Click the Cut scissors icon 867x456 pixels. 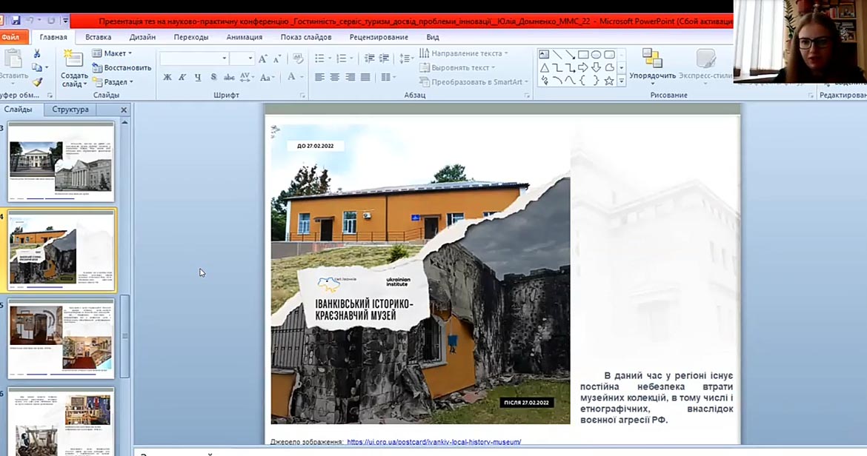(36, 53)
